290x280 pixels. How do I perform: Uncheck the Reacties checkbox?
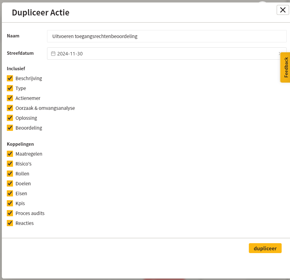(10, 223)
